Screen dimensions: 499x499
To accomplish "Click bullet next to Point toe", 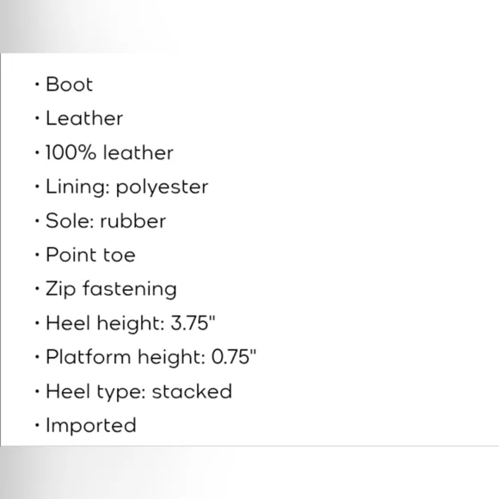I will 37,255.
